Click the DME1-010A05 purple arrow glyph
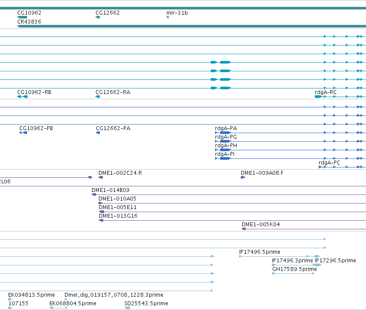 point(101,203)
